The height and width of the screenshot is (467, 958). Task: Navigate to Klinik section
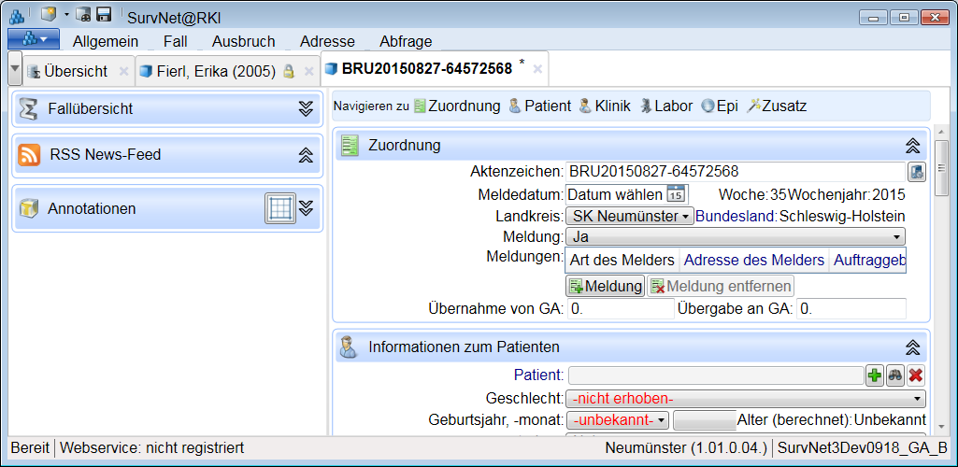pos(604,106)
